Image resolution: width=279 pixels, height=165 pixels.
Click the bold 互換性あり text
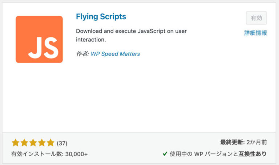[x=252, y=154]
